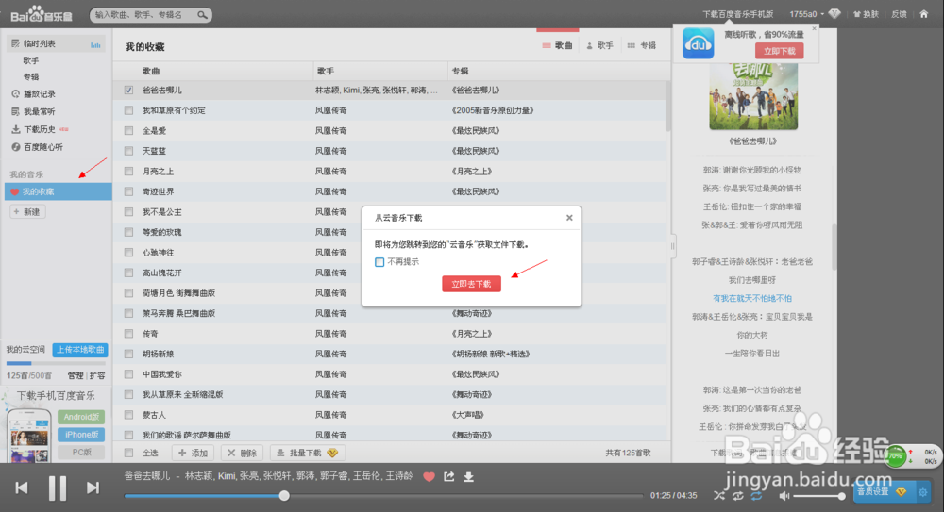
Task: Skip to previous track
Action: point(22,487)
